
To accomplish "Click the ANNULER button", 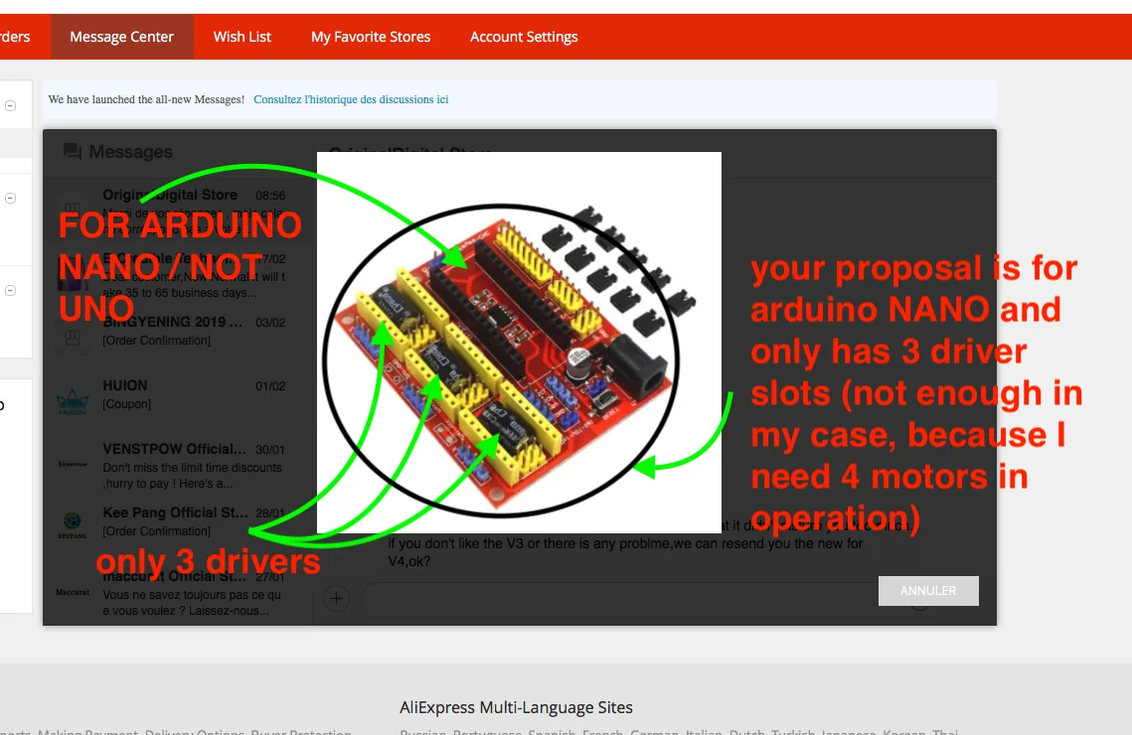I will click(x=927, y=591).
